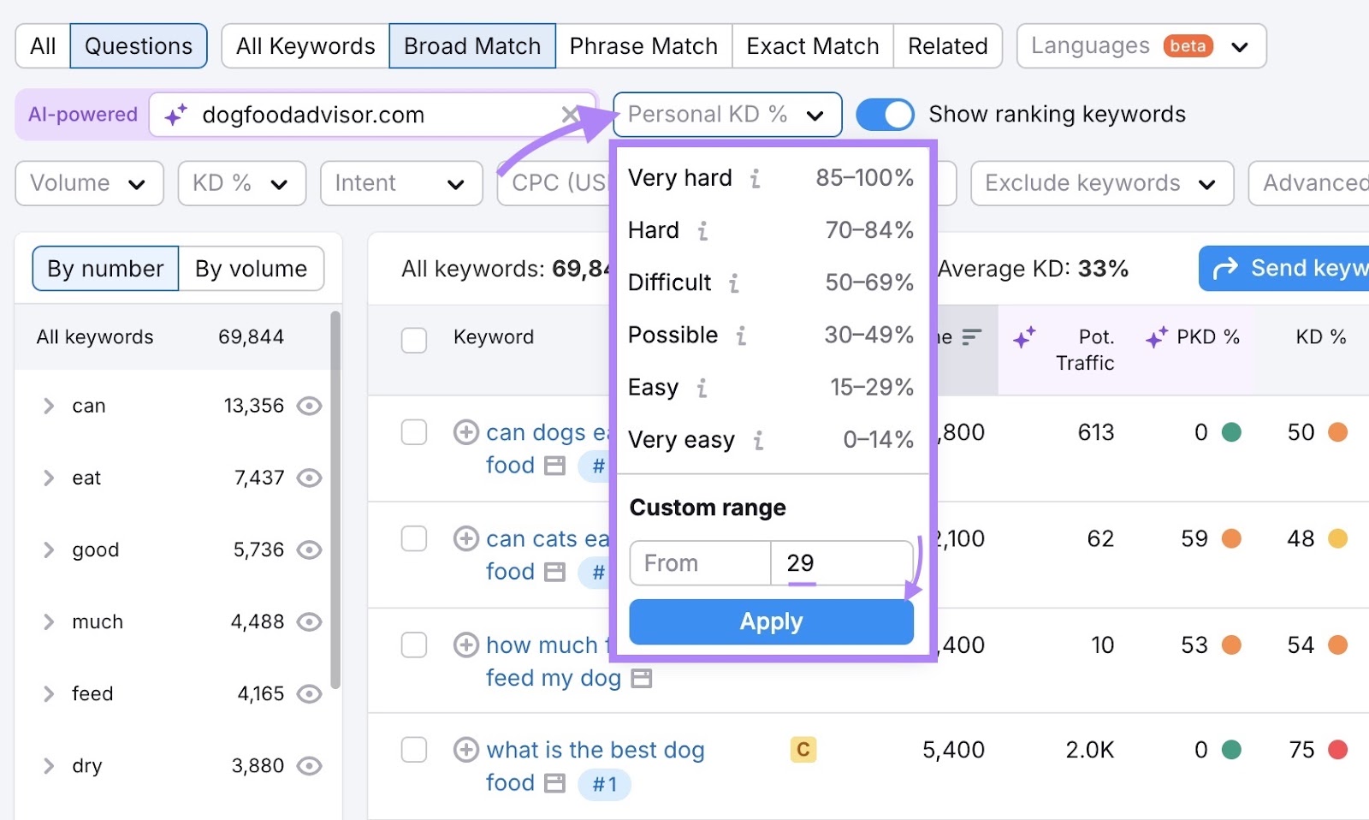Select the All tab
The image size is (1369, 820).
(x=43, y=46)
